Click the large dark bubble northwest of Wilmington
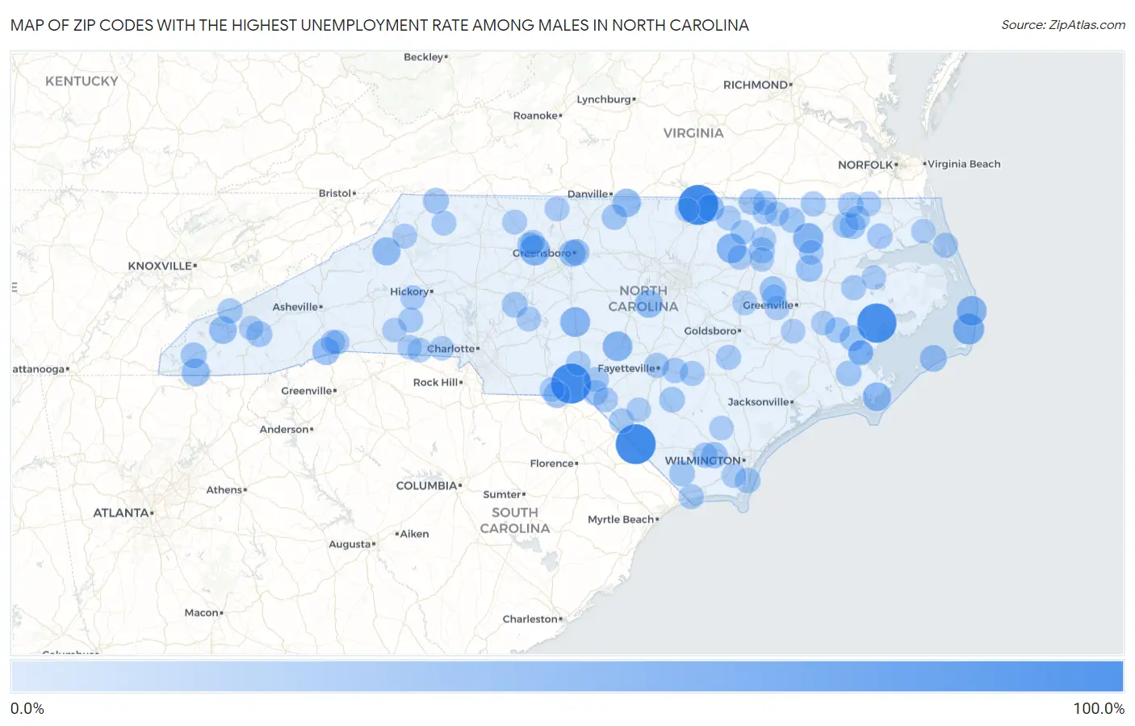 [x=635, y=444]
